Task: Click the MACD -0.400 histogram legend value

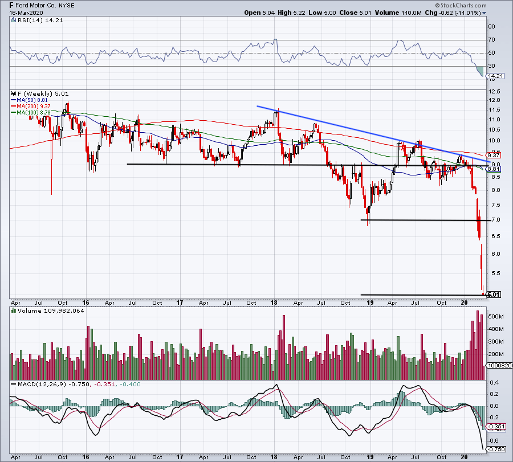Action: point(130,384)
